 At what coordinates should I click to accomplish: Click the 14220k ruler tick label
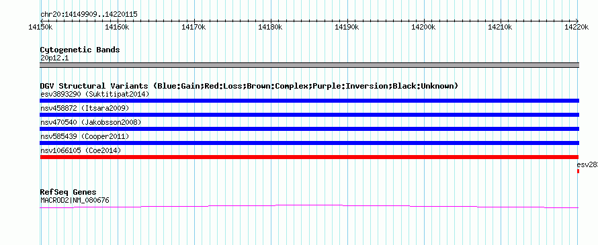(577, 27)
